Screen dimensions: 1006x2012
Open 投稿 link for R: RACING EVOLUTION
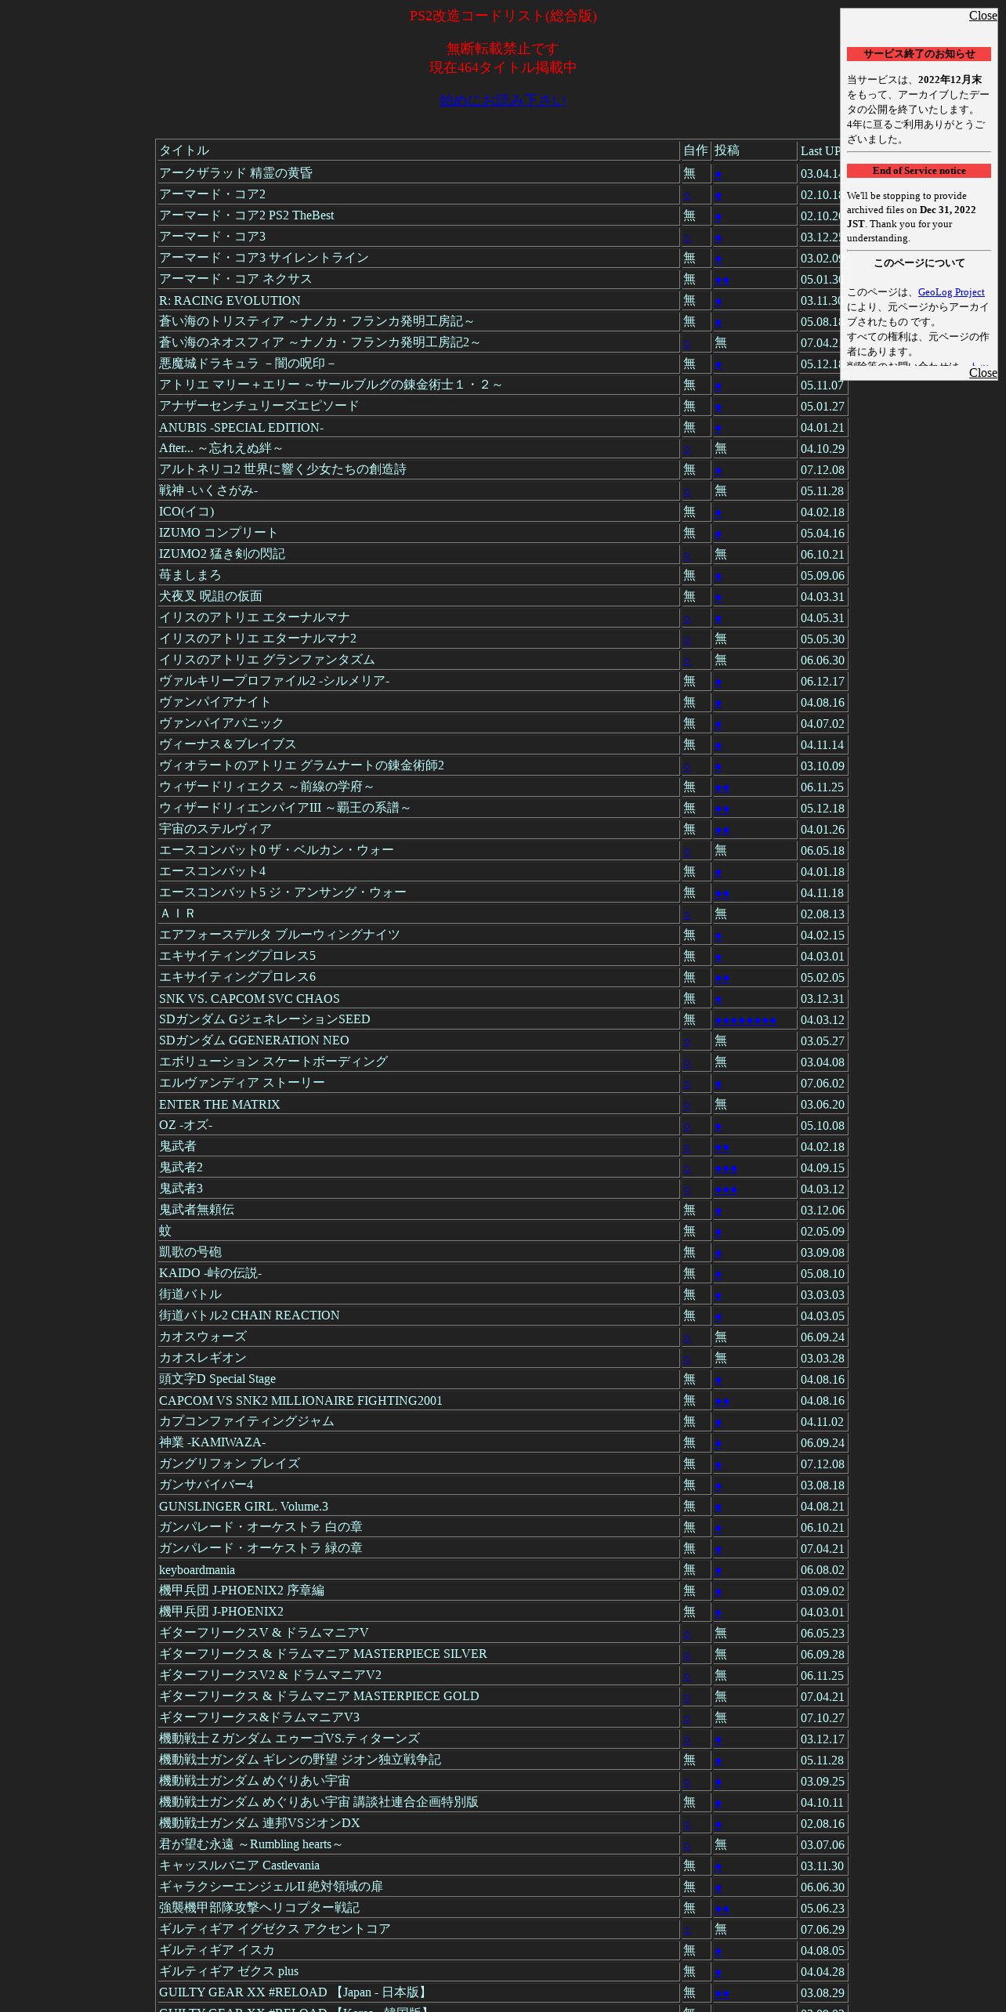(x=718, y=301)
